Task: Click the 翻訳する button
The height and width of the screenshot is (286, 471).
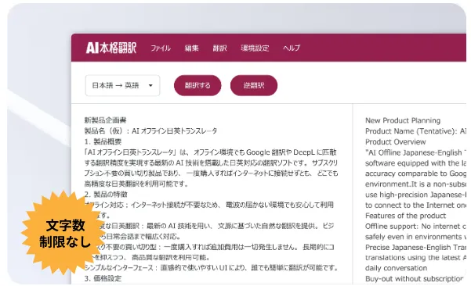Action: (197, 85)
